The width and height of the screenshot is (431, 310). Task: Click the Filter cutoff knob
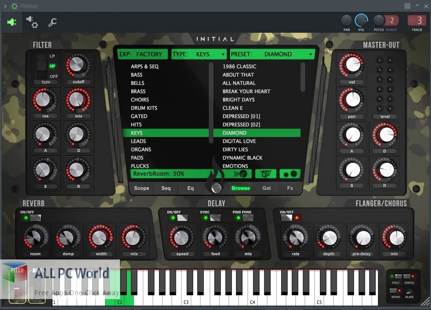(77, 66)
